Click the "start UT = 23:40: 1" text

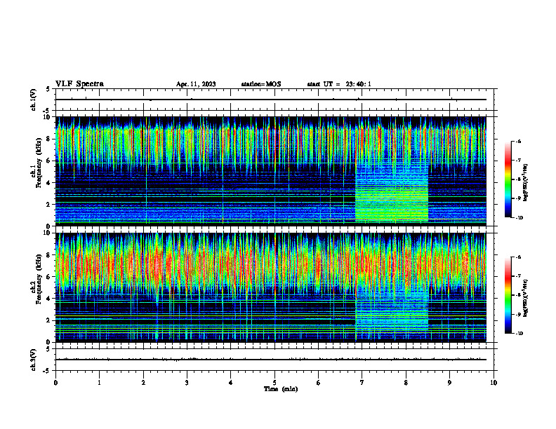[x=339, y=84]
